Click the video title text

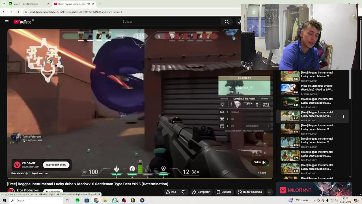88,184
